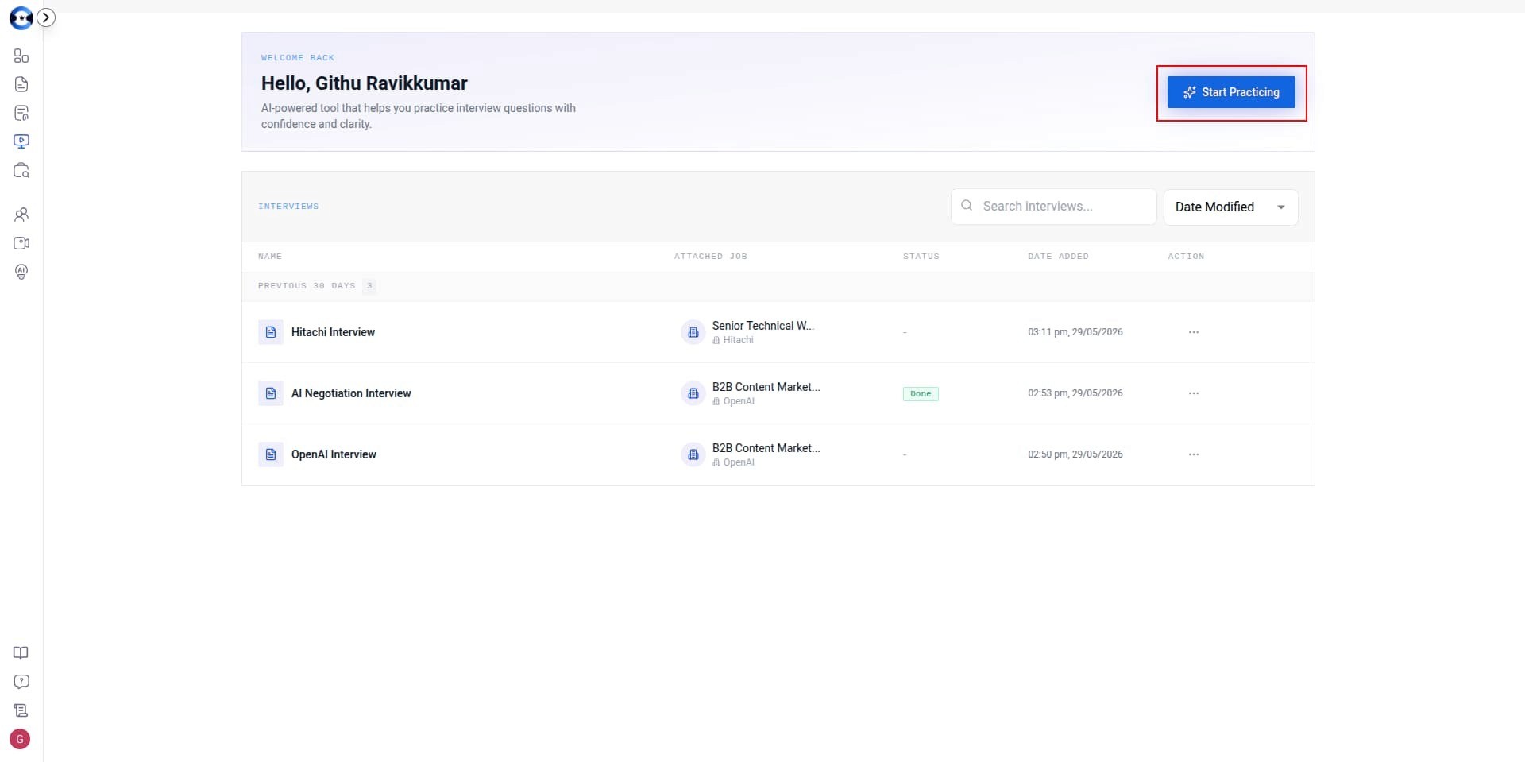Viewport: 1525px width, 762px height.
Task: Focus the Search interviews field
Action: pyautogui.click(x=1053, y=207)
